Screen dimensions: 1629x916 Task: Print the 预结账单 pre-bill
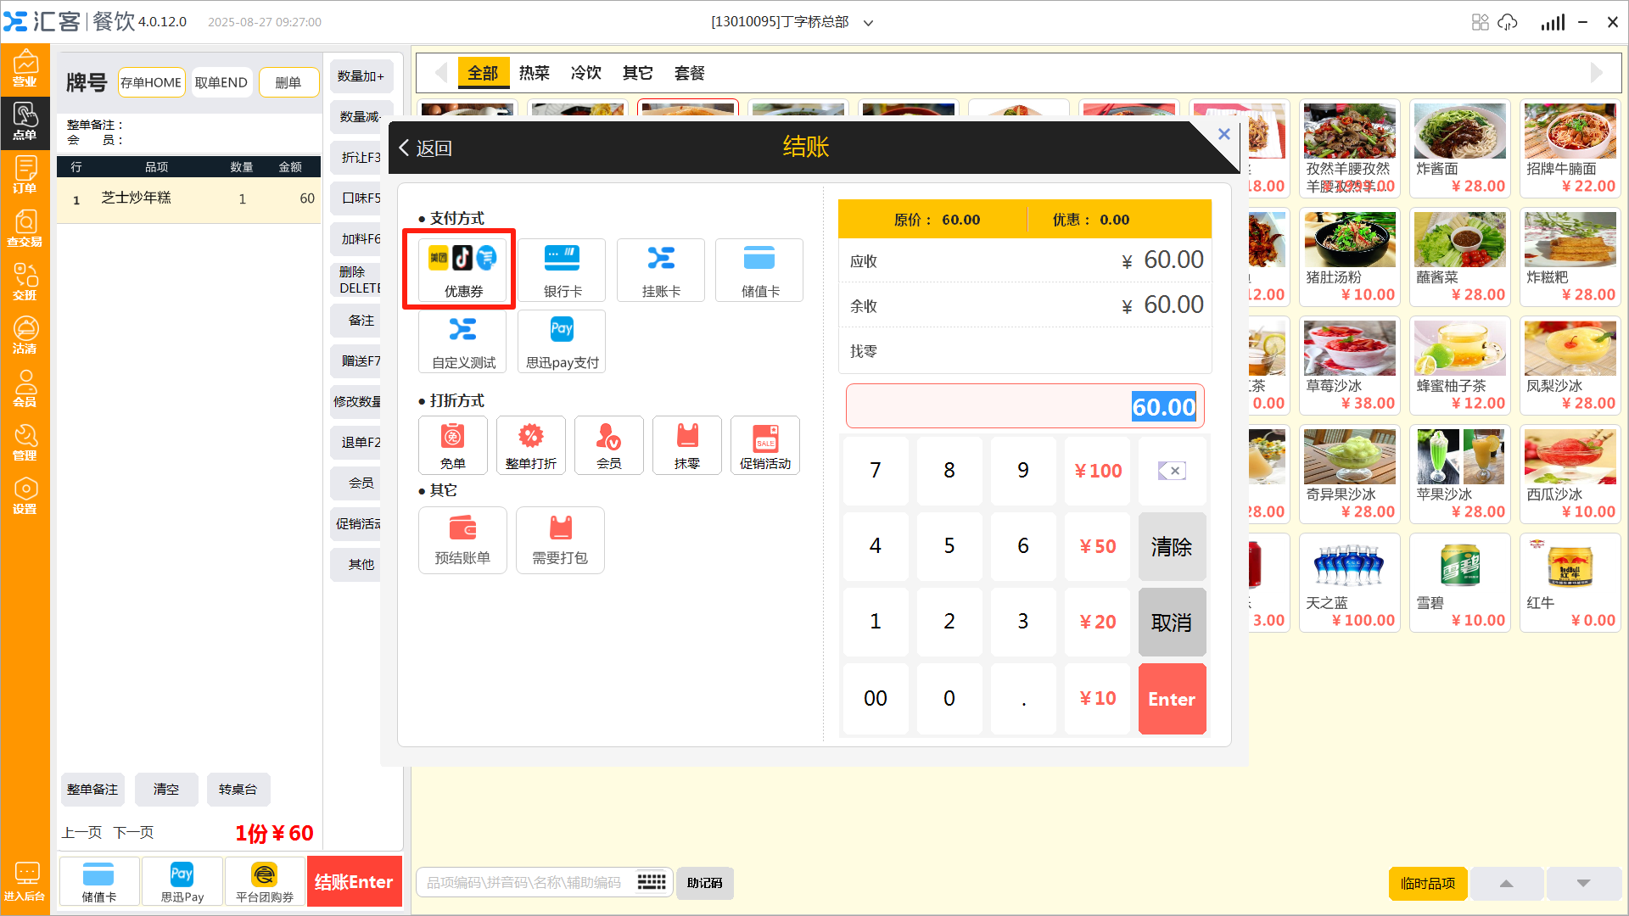pyautogui.click(x=462, y=540)
